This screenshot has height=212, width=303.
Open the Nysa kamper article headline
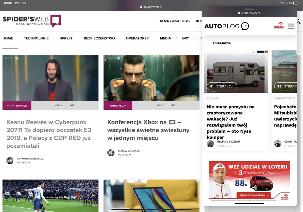pos(231,122)
